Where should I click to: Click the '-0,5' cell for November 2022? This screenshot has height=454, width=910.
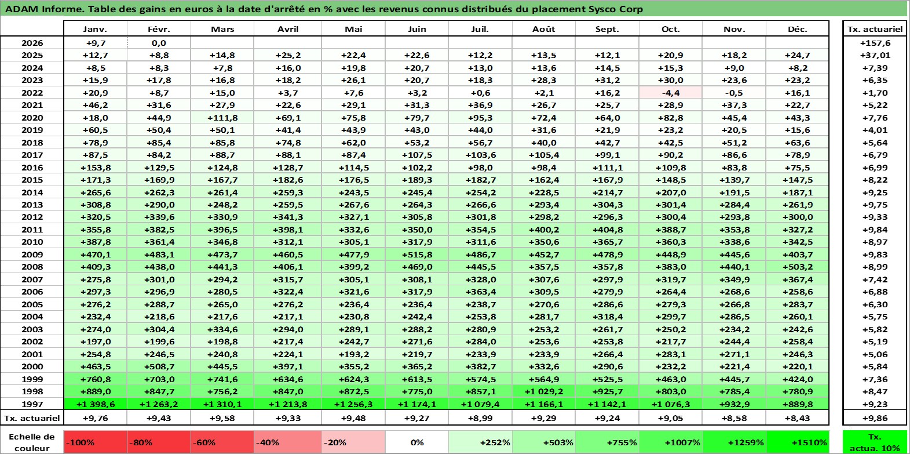(x=734, y=93)
